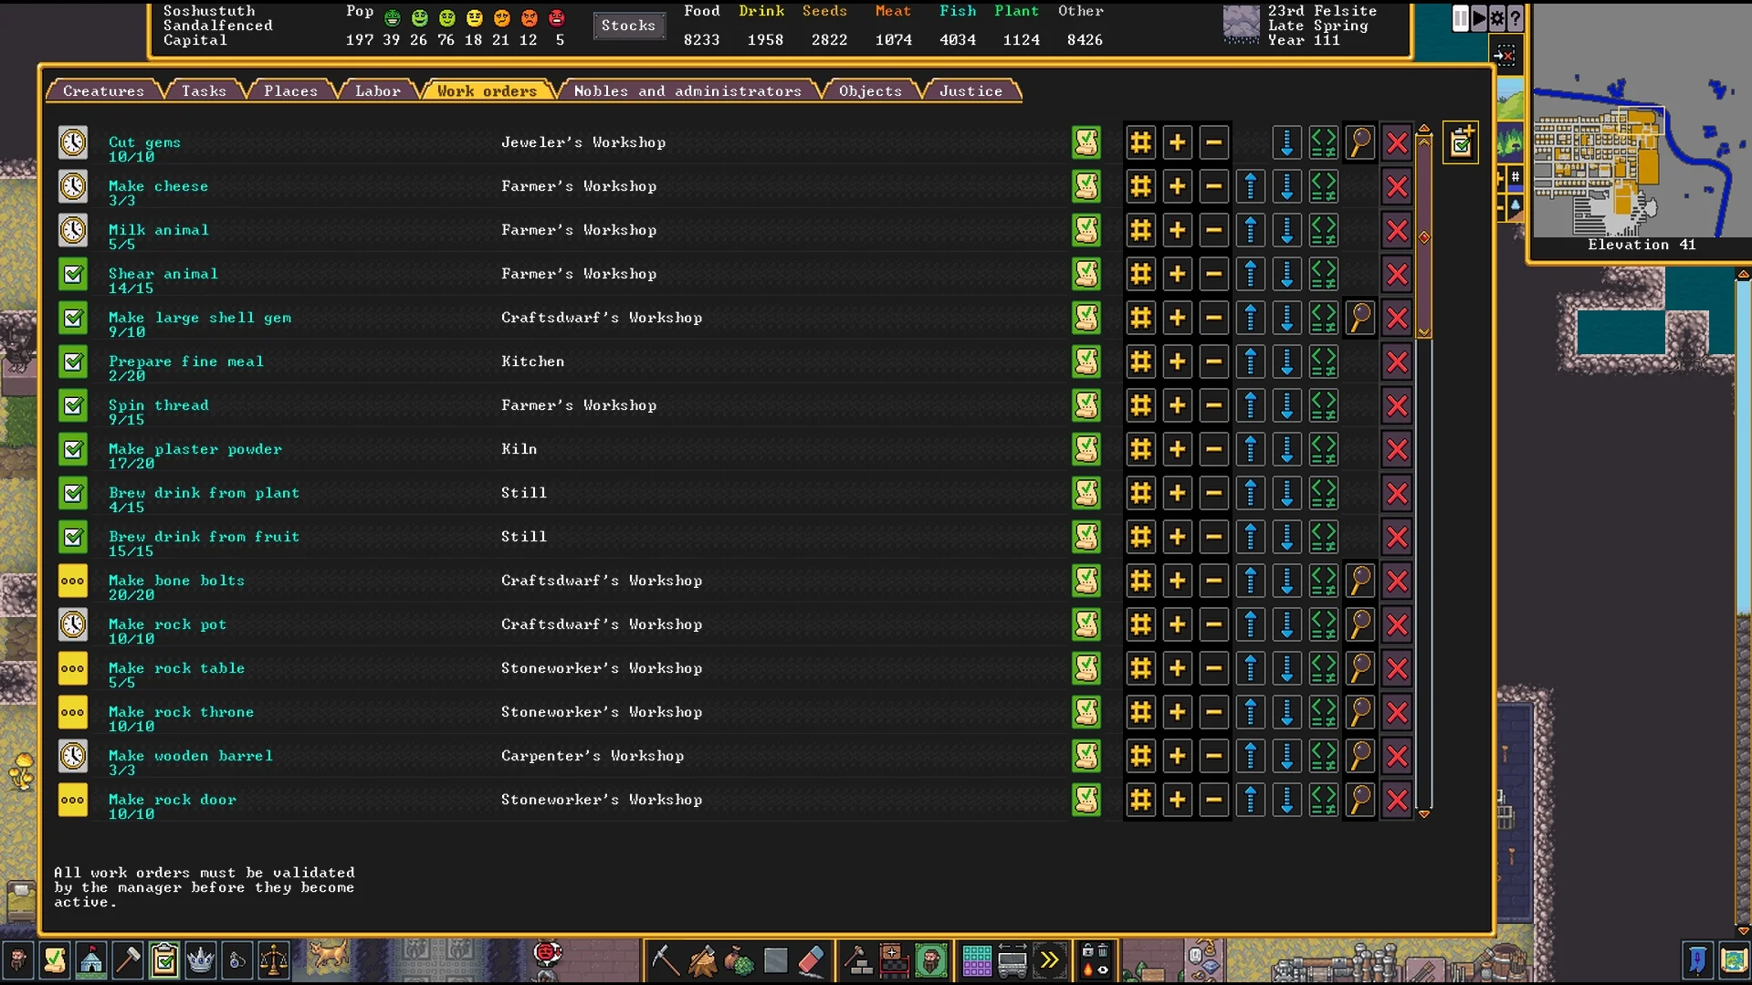
Task: Toggle the game pause button
Action: click(x=1461, y=18)
